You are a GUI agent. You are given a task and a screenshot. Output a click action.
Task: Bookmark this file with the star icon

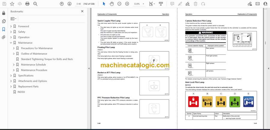tap(12, 4)
